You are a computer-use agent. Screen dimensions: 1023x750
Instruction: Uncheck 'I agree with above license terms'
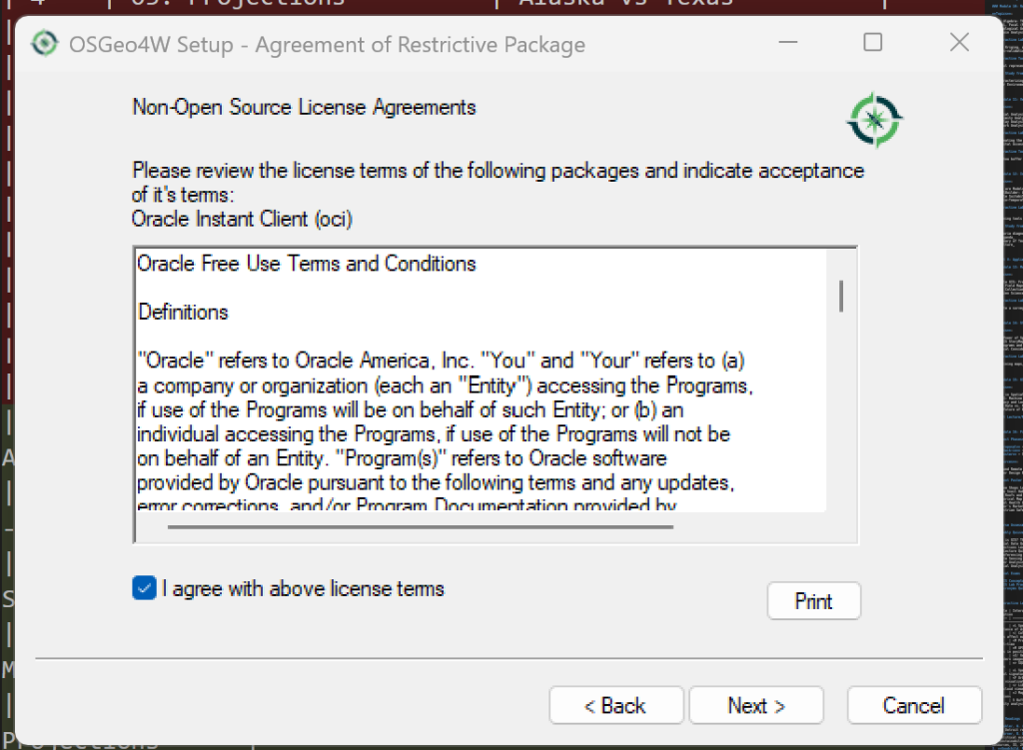[x=143, y=588]
